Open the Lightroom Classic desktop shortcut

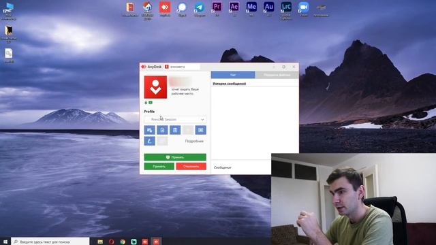(286, 11)
